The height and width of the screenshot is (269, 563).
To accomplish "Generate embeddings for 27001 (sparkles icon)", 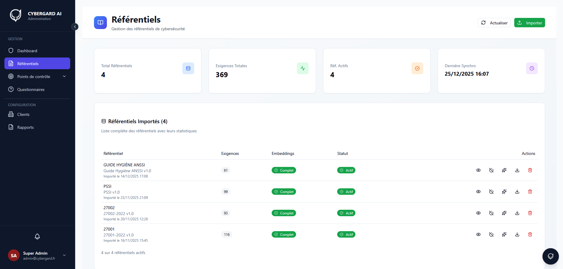I will click(x=504, y=234).
